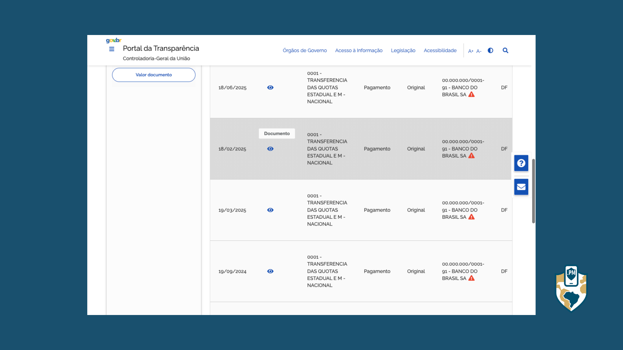
Task: Open the envelope contact button
Action: point(521,187)
